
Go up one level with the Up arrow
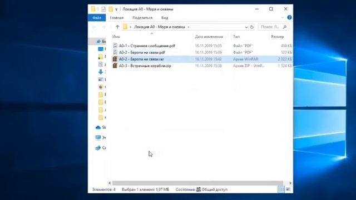pos(117,27)
